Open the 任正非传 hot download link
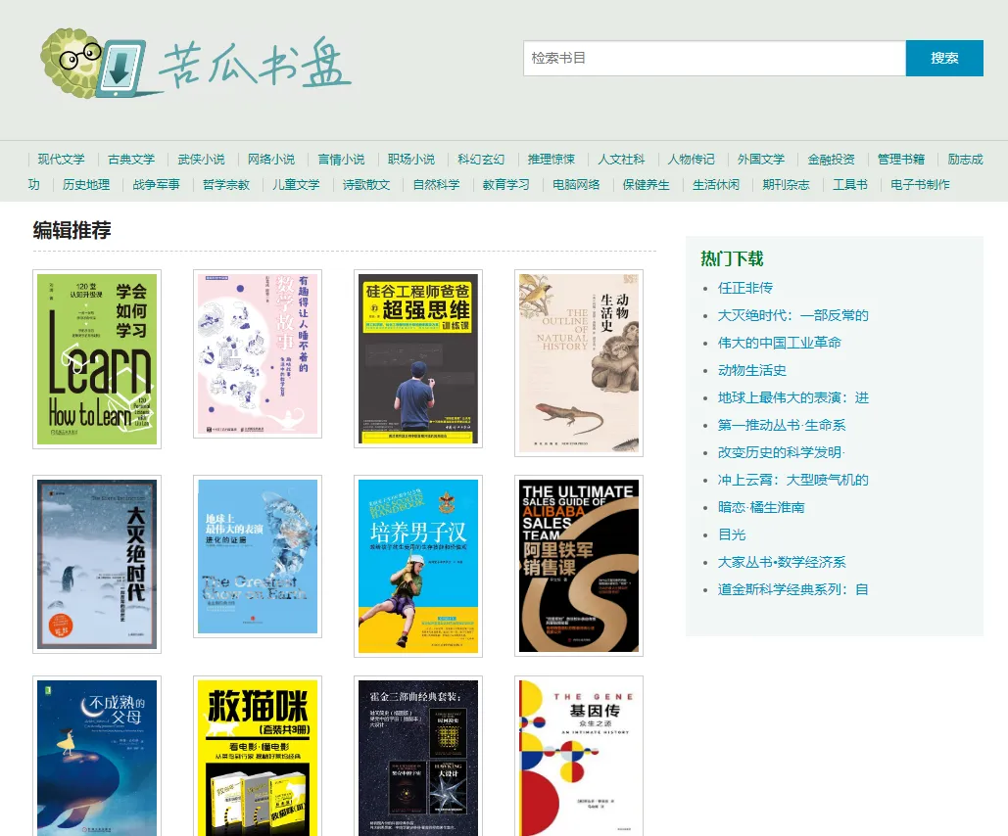 pyautogui.click(x=745, y=288)
